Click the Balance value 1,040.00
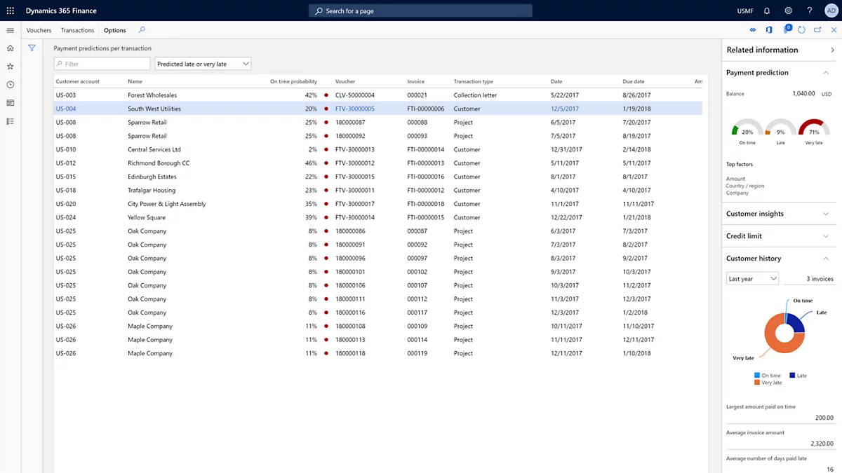The width and height of the screenshot is (842, 473). (803, 93)
